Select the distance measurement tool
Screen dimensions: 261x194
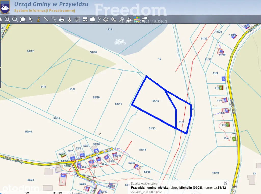click(46, 19)
